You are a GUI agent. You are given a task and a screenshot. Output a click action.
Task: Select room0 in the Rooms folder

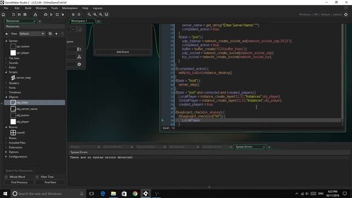tap(20, 133)
